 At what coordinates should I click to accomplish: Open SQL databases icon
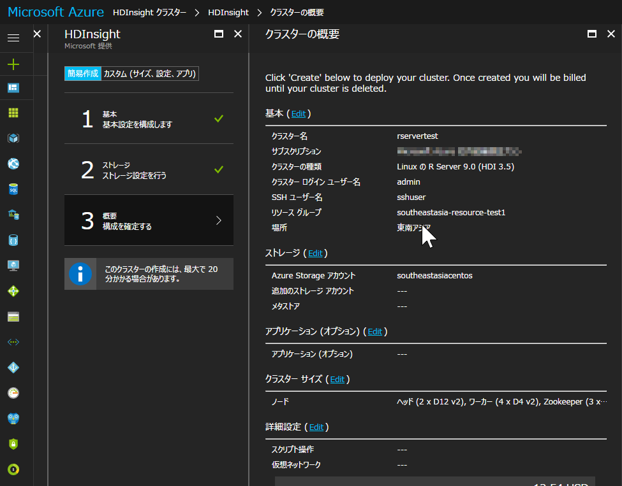(13, 189)
